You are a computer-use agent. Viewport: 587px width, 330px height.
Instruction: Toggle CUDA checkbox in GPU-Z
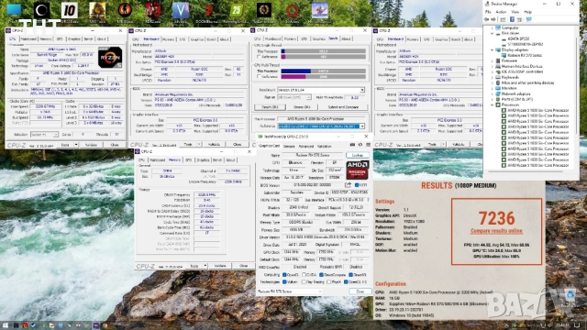click(304, 275)
